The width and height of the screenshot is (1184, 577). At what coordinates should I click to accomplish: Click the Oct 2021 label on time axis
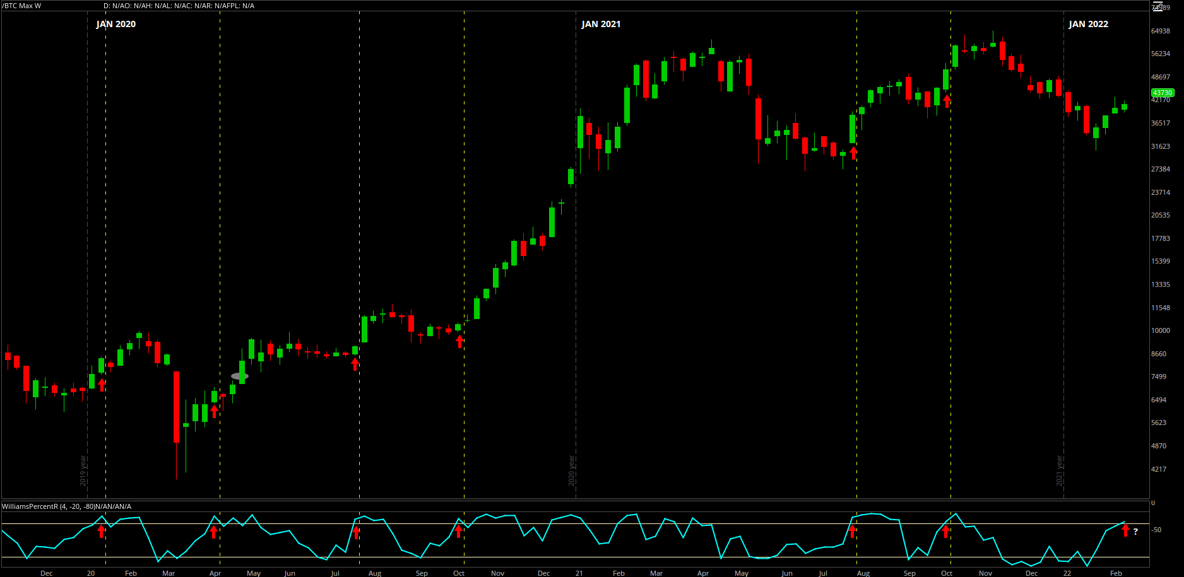tap(947, 573)
